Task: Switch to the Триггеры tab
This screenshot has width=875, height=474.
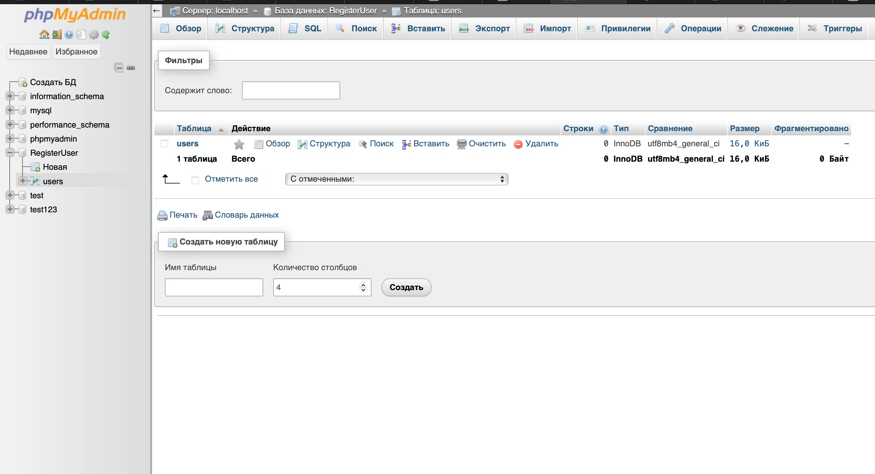Action: click(x=834, y=28)
